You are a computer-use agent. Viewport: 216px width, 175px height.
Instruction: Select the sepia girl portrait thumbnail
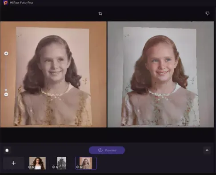[86, 163]
